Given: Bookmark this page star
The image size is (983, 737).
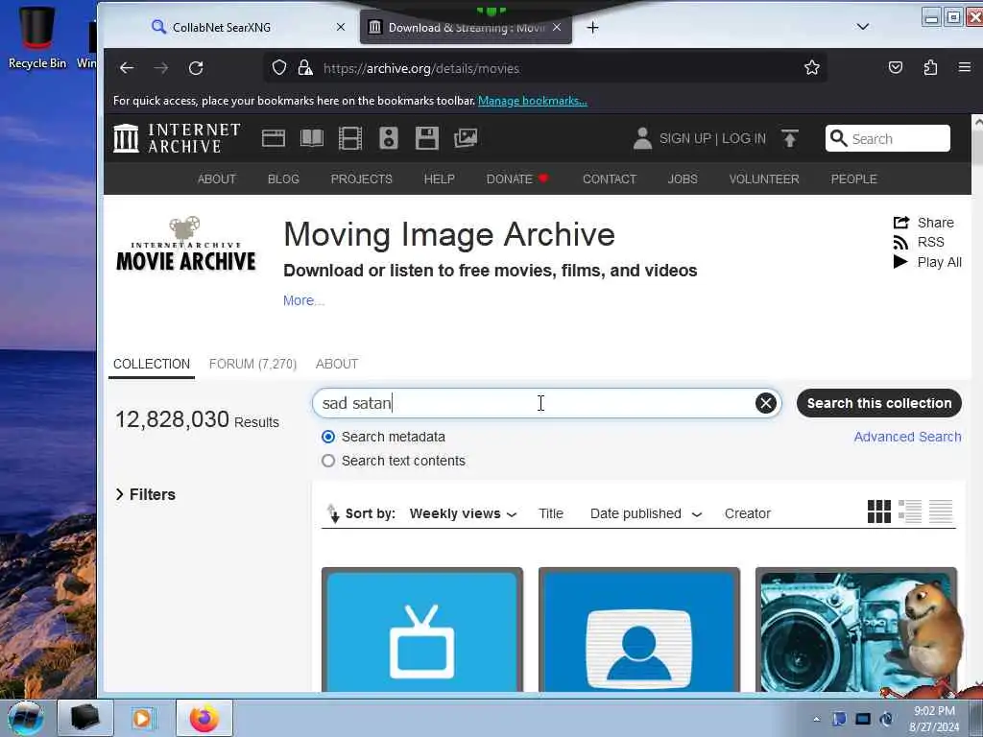Looking at the screenshot, I should click(812, 68).
